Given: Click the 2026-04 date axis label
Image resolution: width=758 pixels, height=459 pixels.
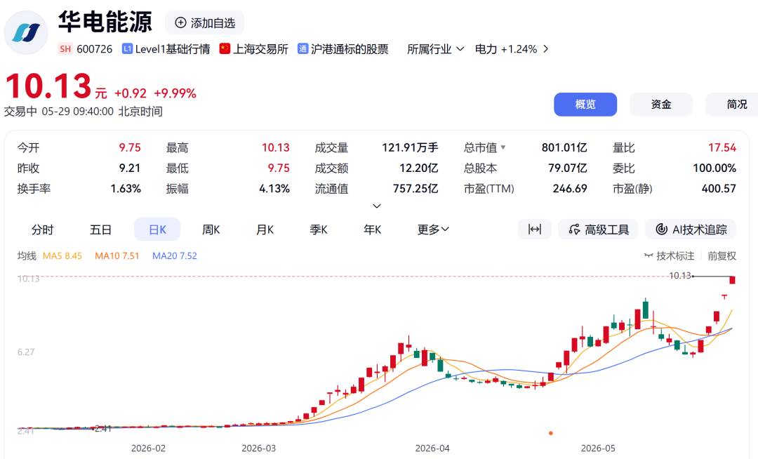Looking at the screenshot, I should pyautogui.click(x=432, y=448).
